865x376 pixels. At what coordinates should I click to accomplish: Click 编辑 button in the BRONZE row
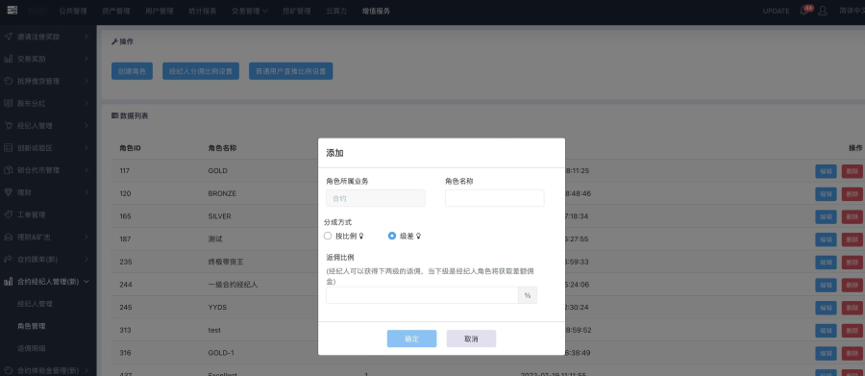click(x=826, y=194)
